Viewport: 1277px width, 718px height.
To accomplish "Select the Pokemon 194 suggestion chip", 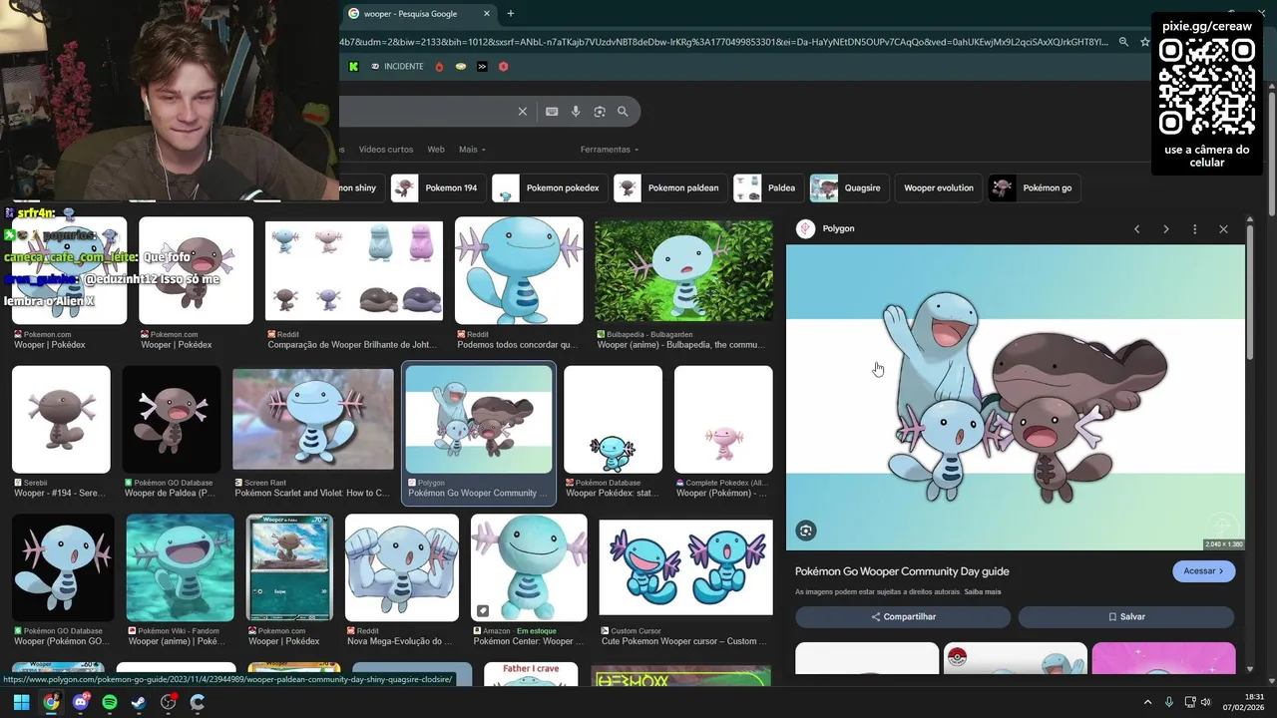I will point(438,187).
